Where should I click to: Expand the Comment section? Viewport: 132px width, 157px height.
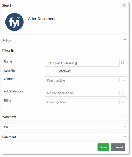click(65, 137)
